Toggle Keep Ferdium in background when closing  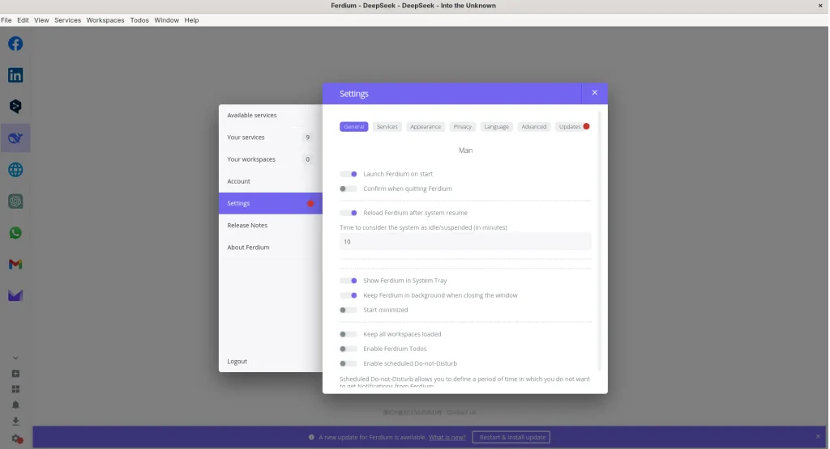point(349,295)
